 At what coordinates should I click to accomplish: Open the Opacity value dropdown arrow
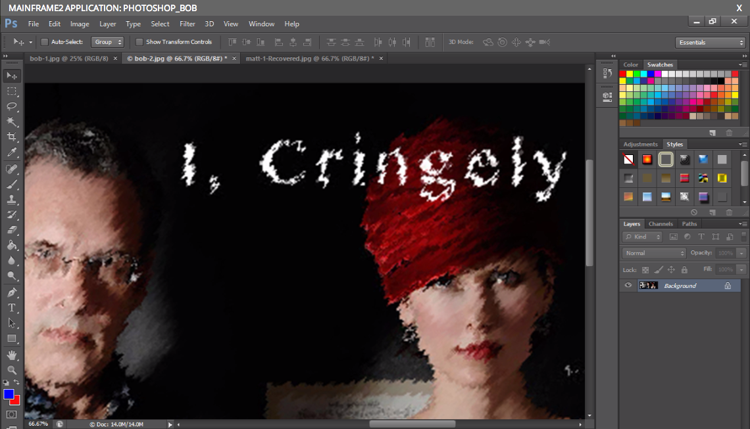click(741, 253)
